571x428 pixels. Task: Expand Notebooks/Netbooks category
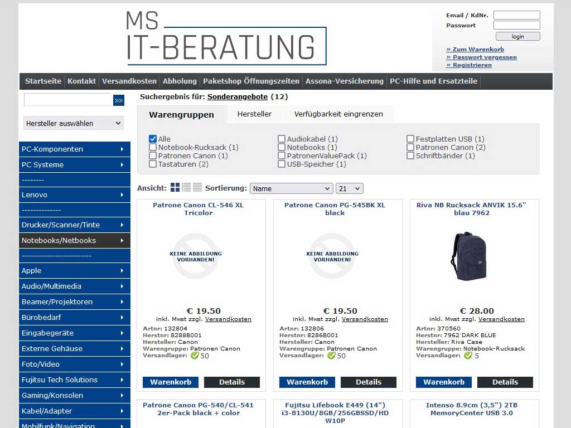point(75,241)
